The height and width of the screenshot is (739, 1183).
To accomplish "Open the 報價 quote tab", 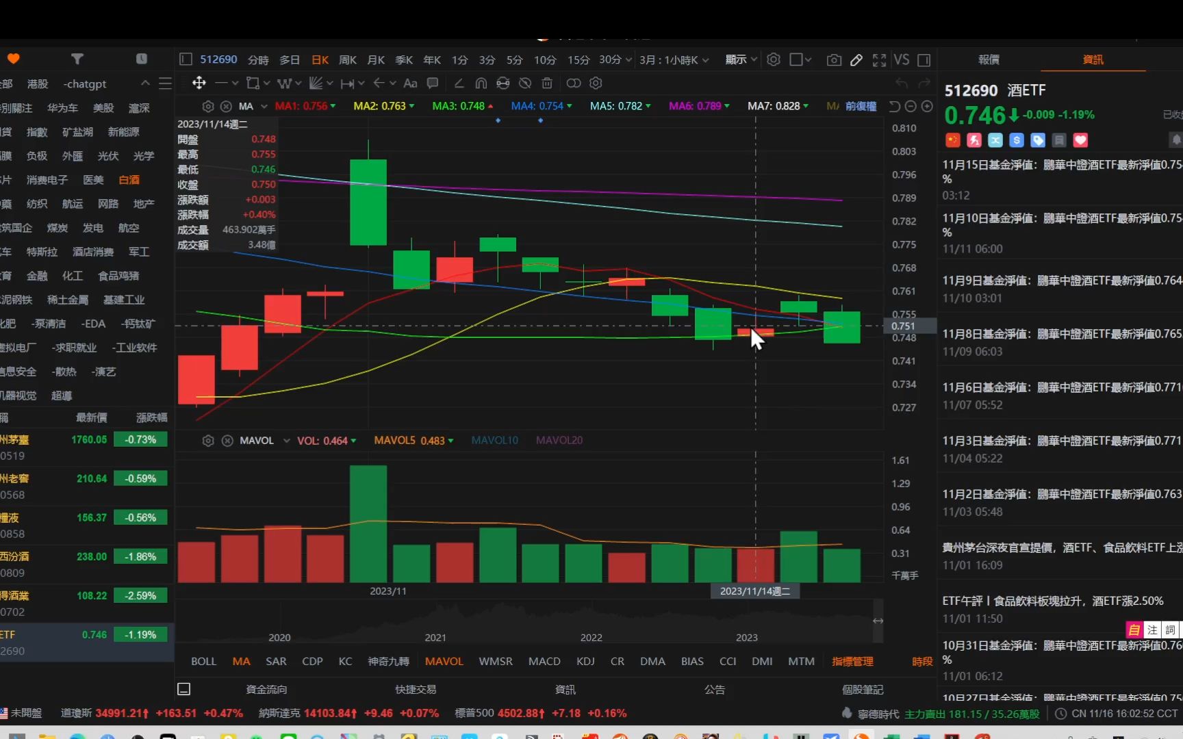I will pos(989,60).
